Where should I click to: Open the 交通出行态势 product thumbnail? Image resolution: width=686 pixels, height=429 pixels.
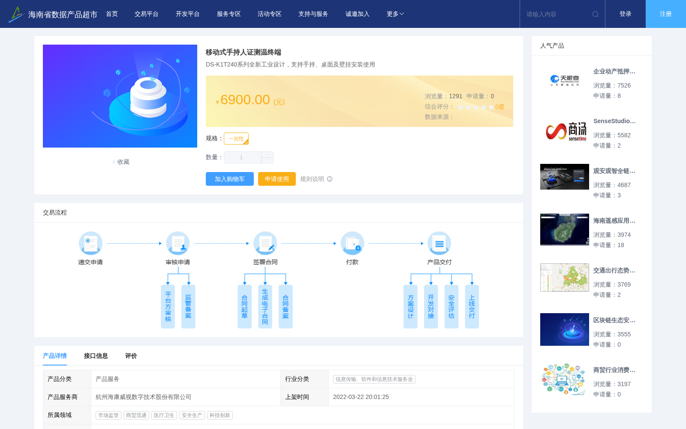click(x=565, y=278)
